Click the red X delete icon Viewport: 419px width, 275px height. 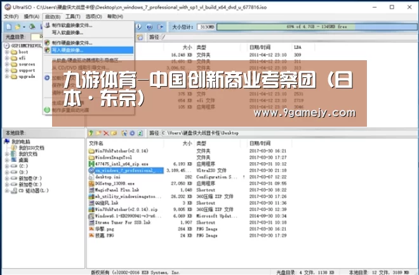[x=106, y=133]
